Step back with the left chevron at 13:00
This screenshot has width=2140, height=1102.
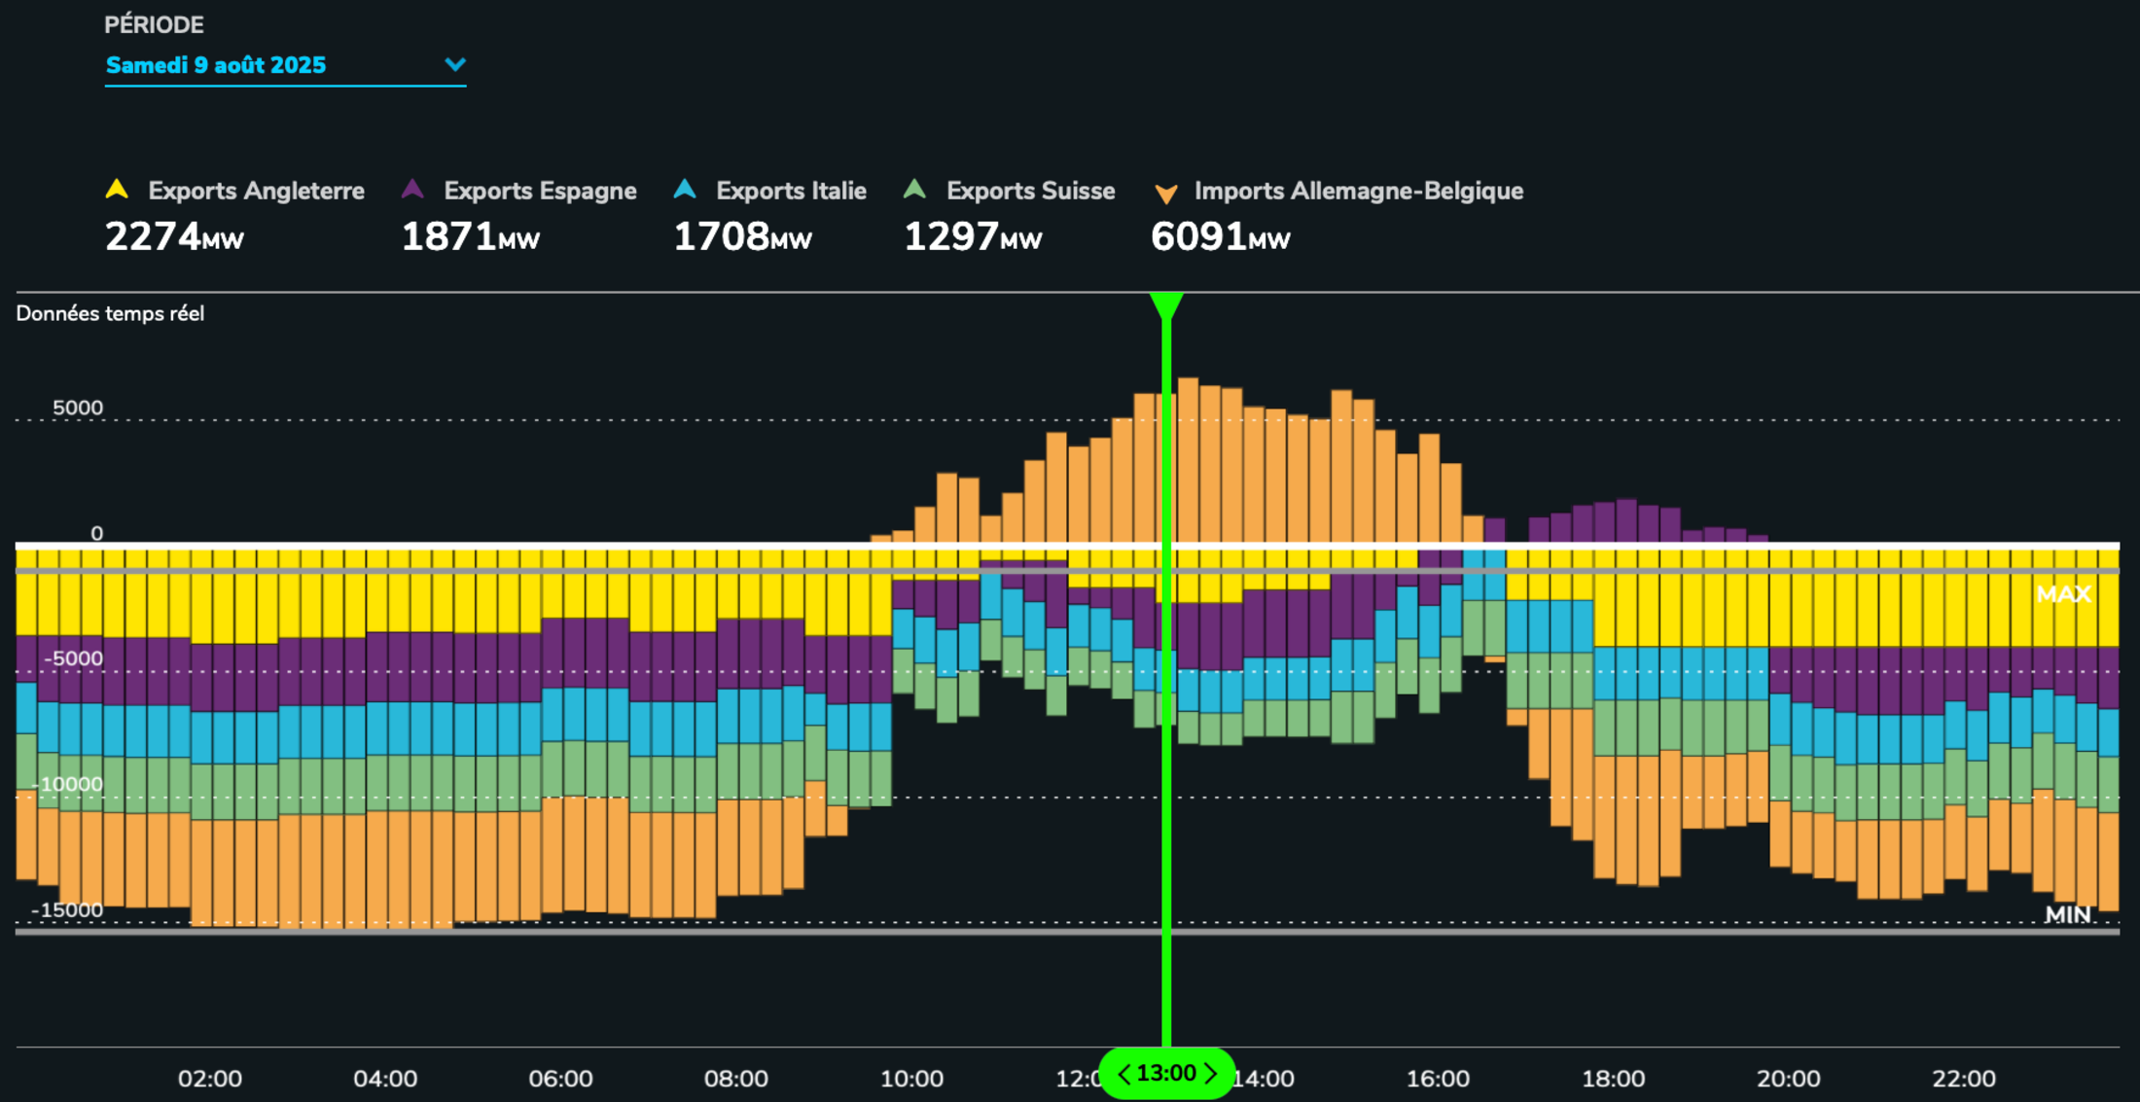click(1124, 1074)
